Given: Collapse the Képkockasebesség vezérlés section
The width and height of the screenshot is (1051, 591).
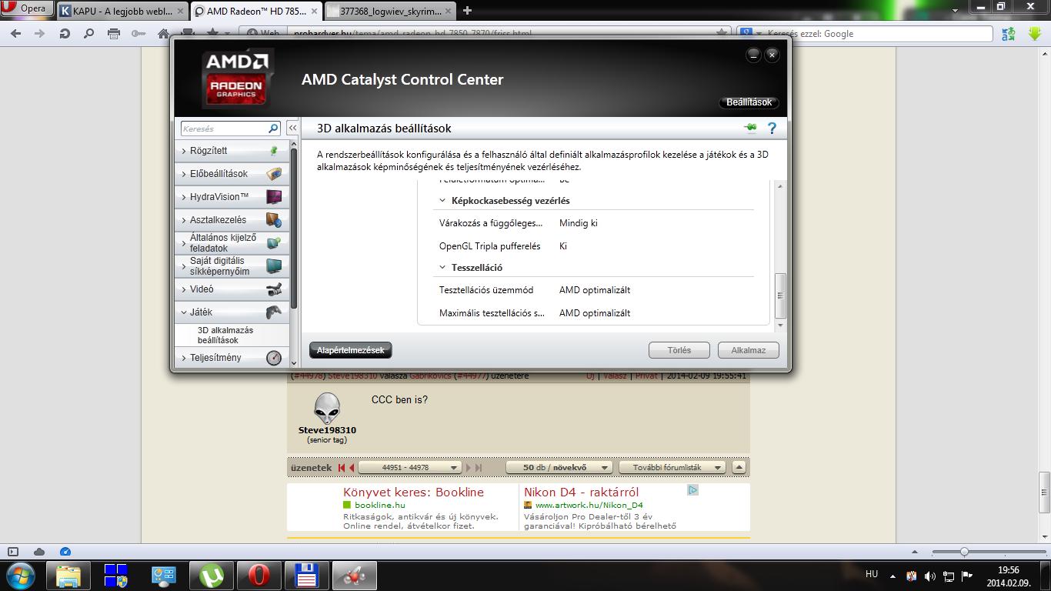Looking at the screenshot, I should coord(442,201).
